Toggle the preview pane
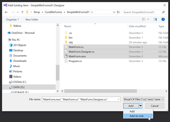Image resolution: width=170 pixels, height=122 pixels. click(x=155, y=19)
